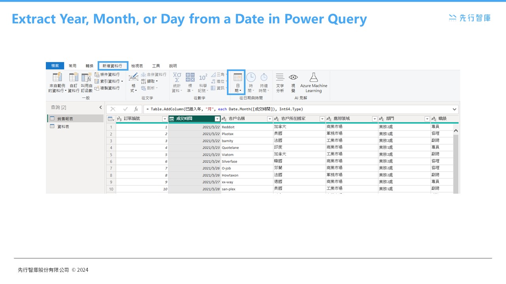Select 條件資料行 (Conditional Column)
506x284 pixels.
point(107,75)
